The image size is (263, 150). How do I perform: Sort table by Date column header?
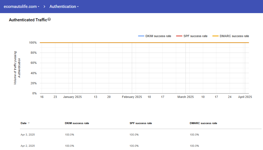(x=24, y=123)
